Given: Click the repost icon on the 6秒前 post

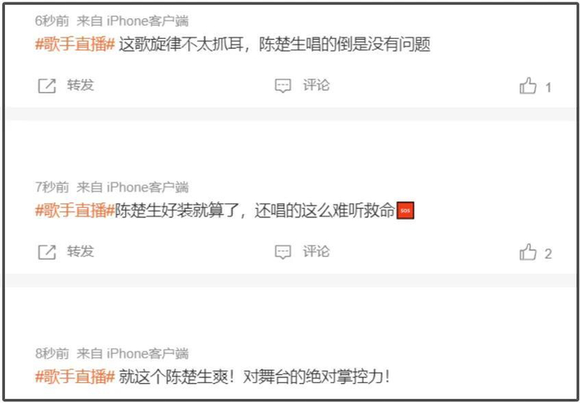Looking at the screenshot, I should click(47, 86).
